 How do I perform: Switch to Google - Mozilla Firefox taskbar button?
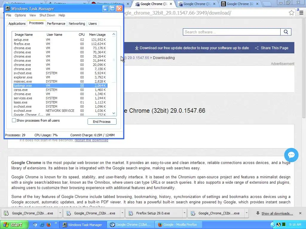point(178,225)
